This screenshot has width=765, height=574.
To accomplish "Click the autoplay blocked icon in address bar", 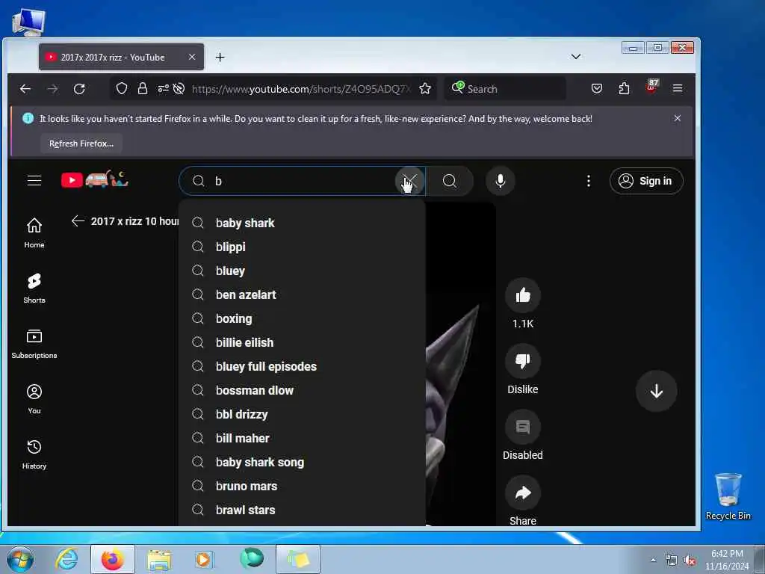I will tap(179, 88).
